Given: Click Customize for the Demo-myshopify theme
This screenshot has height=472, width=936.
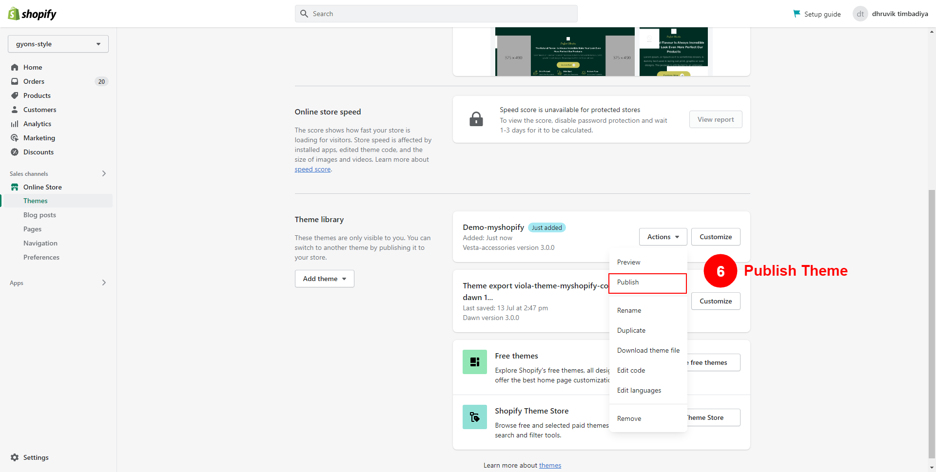Looking at the screenshot, I should [x=715, y=237].
